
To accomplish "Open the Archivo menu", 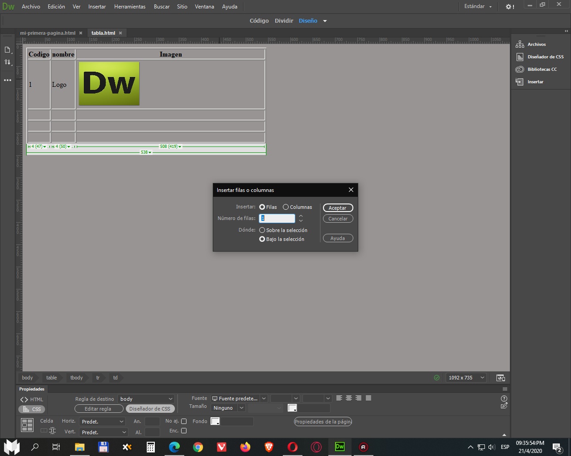I will [x=31, y=7].
